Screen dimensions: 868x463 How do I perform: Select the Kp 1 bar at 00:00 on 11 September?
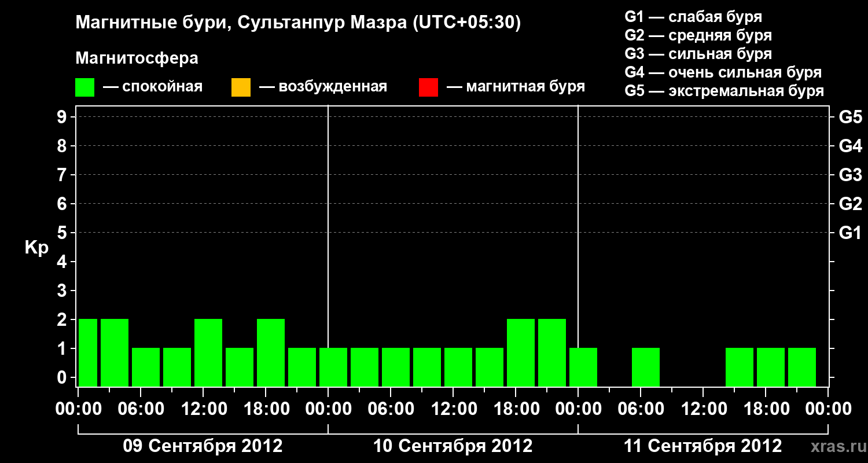pyautogui.click(x=583, y=367)
